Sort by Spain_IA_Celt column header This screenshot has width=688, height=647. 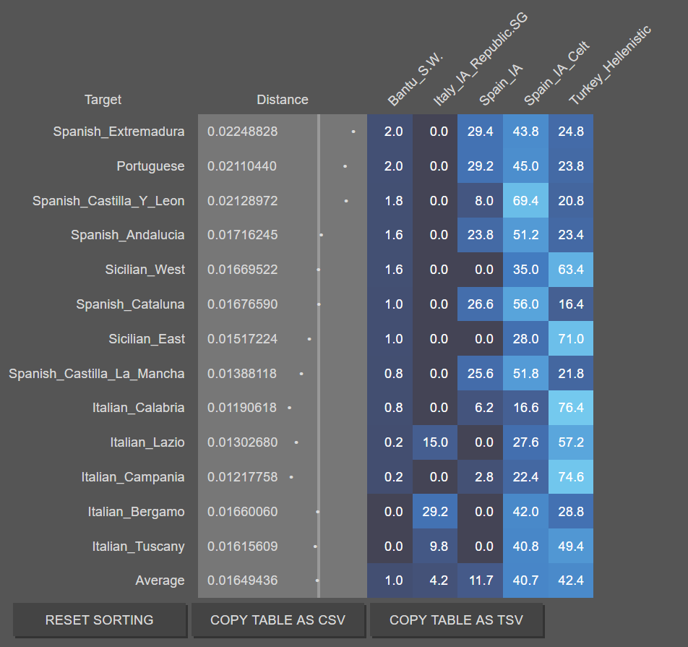[556, 73]
